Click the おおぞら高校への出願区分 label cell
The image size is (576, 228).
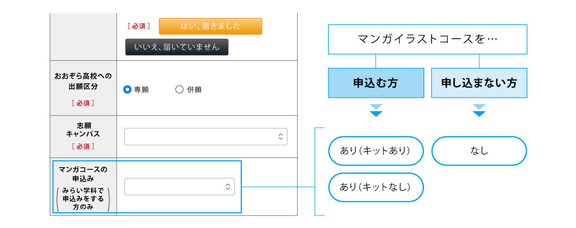(x=83, y=88)
